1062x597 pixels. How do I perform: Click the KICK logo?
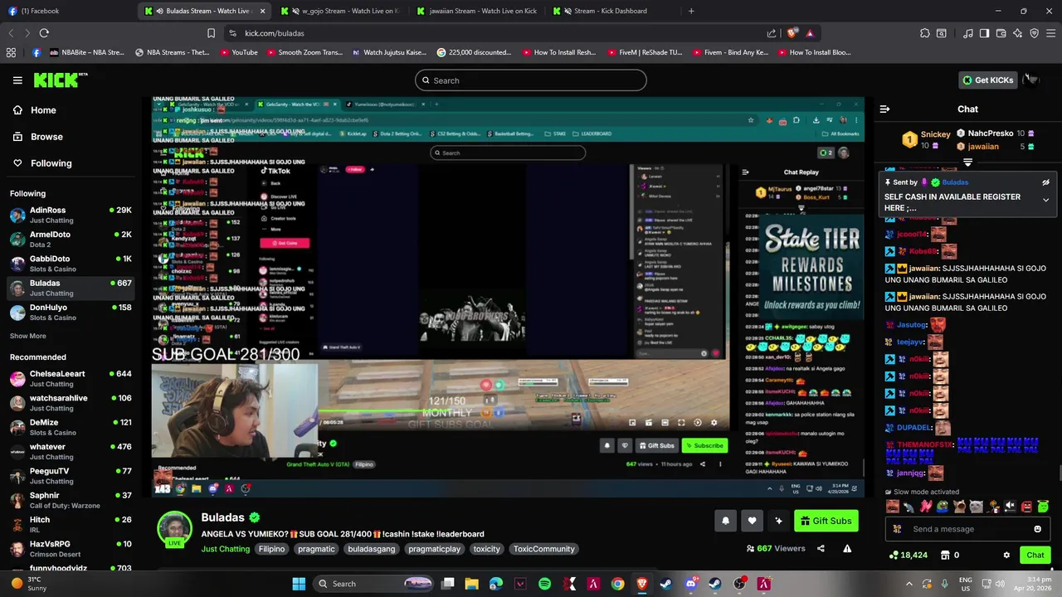click(x=60, y=80)
